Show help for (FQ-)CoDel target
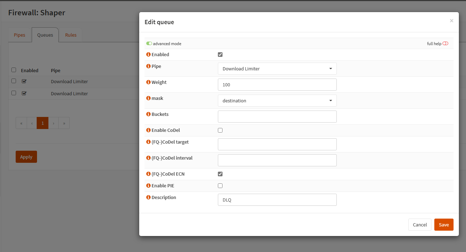 (x=148, y=142)
